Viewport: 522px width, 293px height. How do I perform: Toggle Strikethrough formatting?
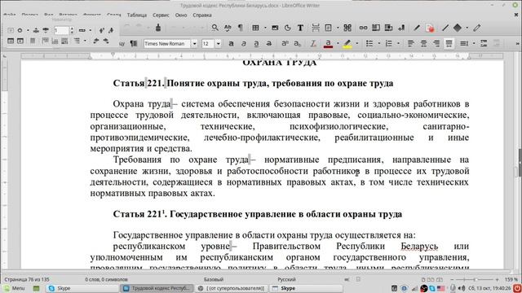pyautogui.click(x=269, y=43)
